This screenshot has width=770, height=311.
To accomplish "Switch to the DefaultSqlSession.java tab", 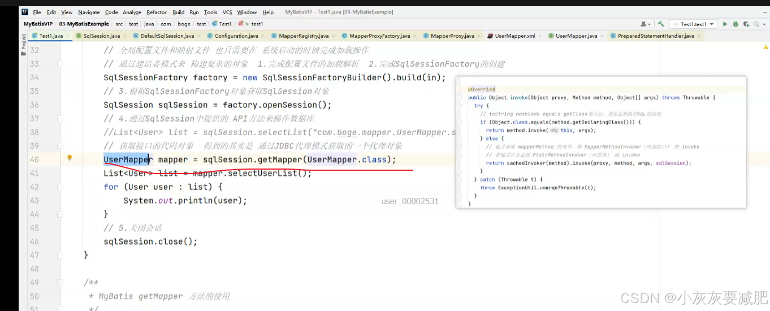I will click(167, 36).
